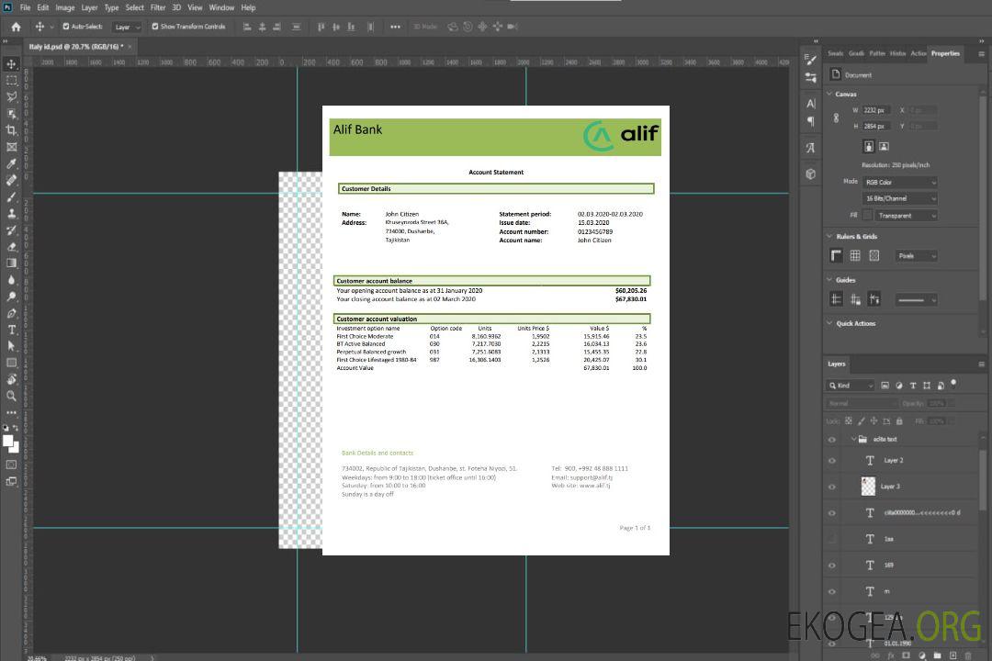Click the canvas width input field
992x661 pixels.
point(876,110)
